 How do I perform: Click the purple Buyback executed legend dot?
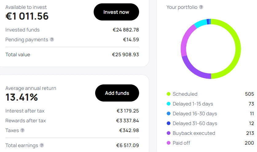click(x=168, y=133)
